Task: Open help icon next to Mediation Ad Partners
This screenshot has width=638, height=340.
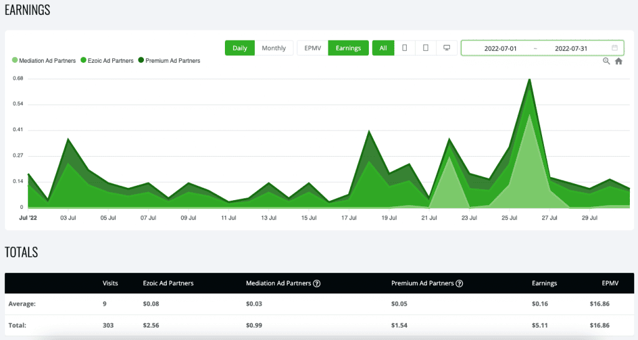Action: click(317, 283)
